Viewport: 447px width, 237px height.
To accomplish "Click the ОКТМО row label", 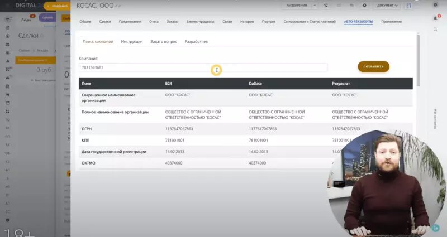I will (x=88, y=163).
